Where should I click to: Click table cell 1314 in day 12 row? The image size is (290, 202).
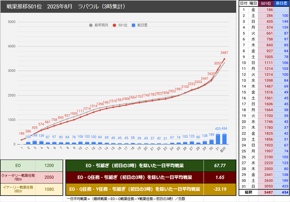[x=266, y=74]
